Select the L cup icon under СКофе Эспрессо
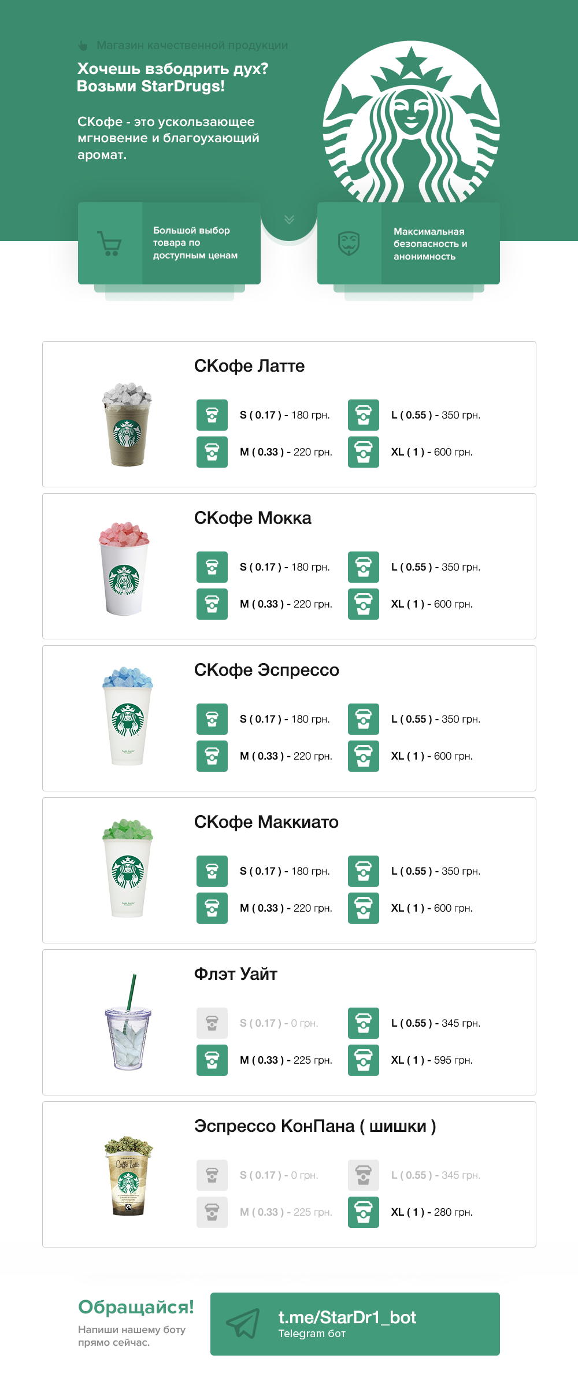The image size is (578, 1392). click(x=364, y=719)
